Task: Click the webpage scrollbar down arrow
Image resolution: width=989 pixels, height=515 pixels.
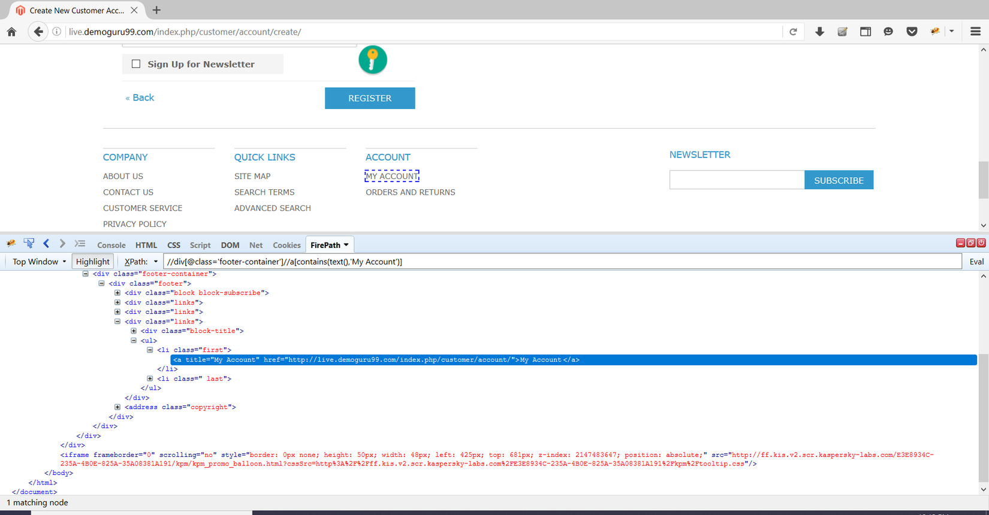Action: click(983, 226)
